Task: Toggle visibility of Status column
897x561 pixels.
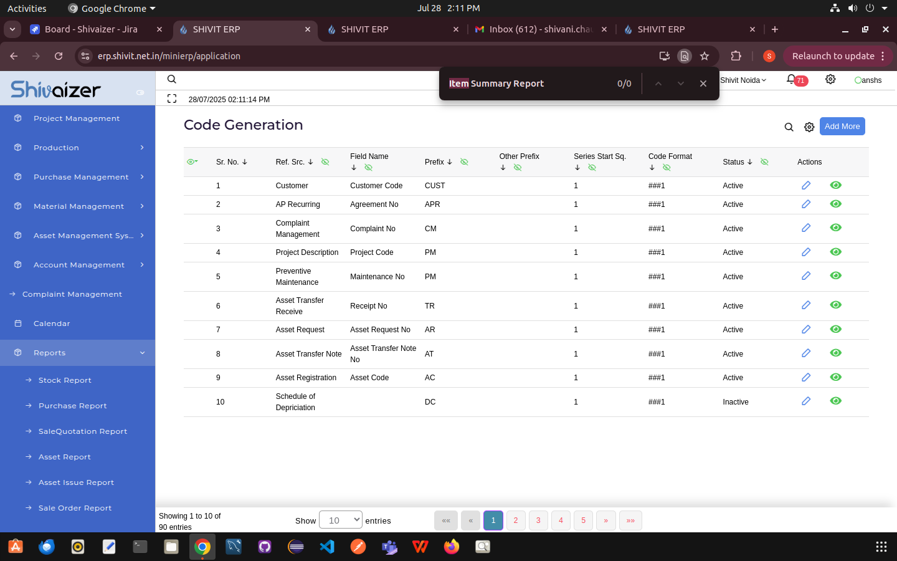Action: [x=764, y=162]
